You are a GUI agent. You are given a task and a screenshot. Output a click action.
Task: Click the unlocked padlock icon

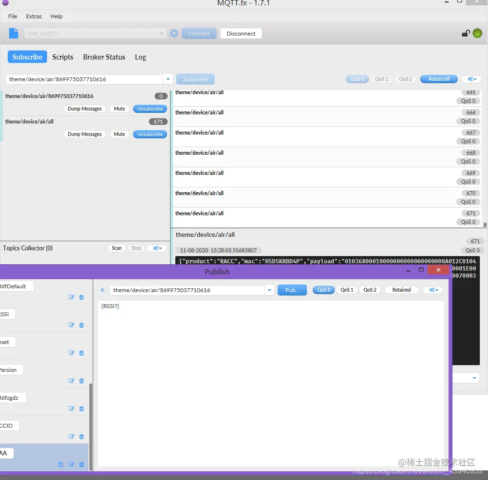465,33
